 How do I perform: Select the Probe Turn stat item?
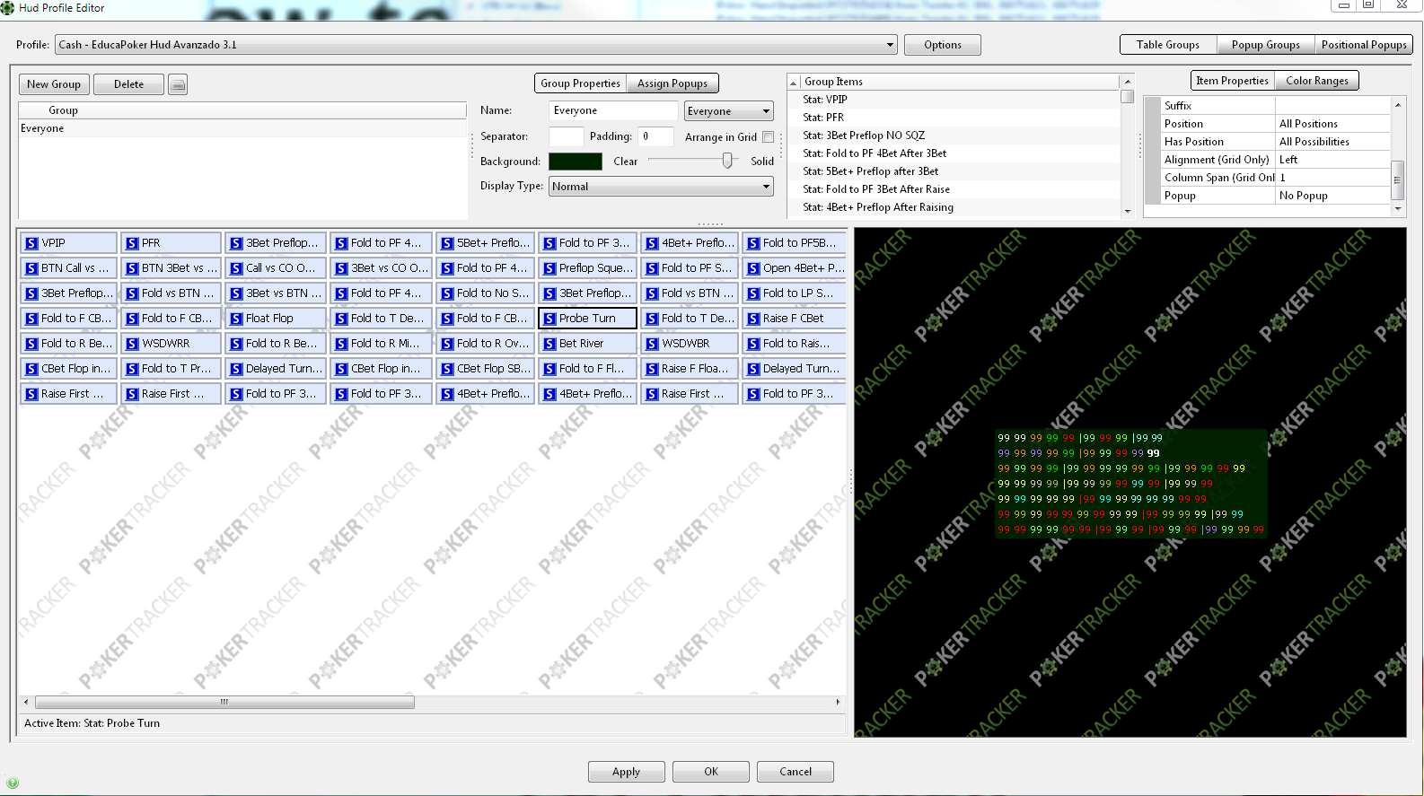pyautogui.click(x=588, y=319)
